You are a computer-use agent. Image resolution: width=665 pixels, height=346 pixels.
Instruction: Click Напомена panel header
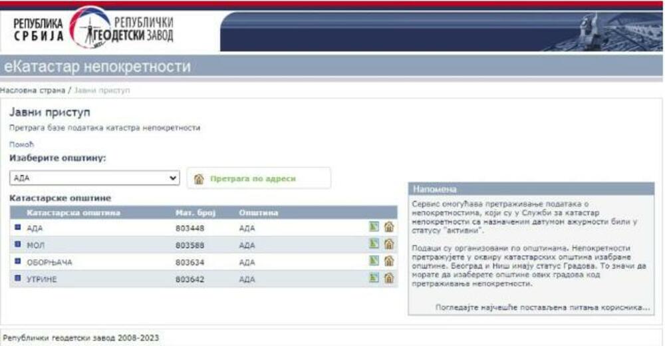(x=531, y=189)
